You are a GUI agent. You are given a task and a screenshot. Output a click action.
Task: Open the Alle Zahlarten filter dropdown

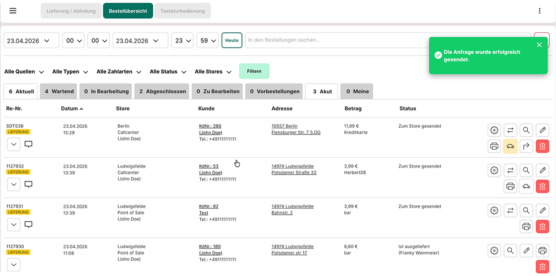tap(119, 72)
